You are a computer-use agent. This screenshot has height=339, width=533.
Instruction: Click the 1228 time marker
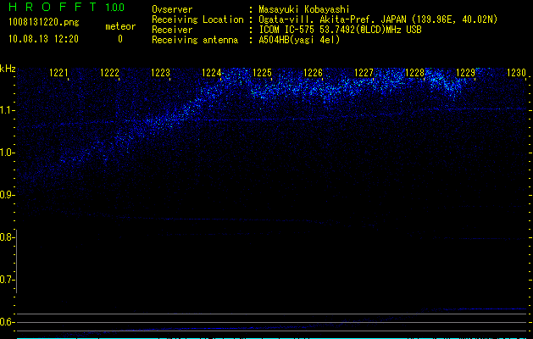pos(415,73)
